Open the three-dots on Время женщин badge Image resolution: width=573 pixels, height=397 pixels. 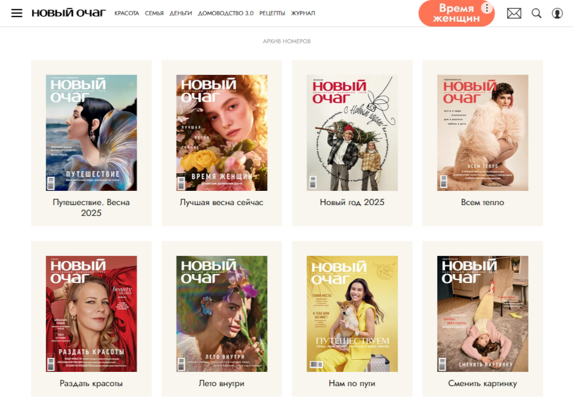[x=486, y=7]
